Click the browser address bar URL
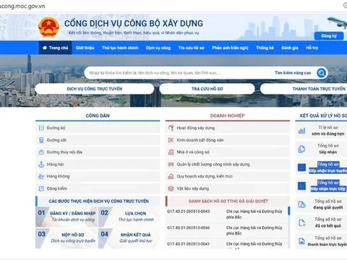Screen dimensions: 347x260 pyautogui.click(x=22, y=6)
